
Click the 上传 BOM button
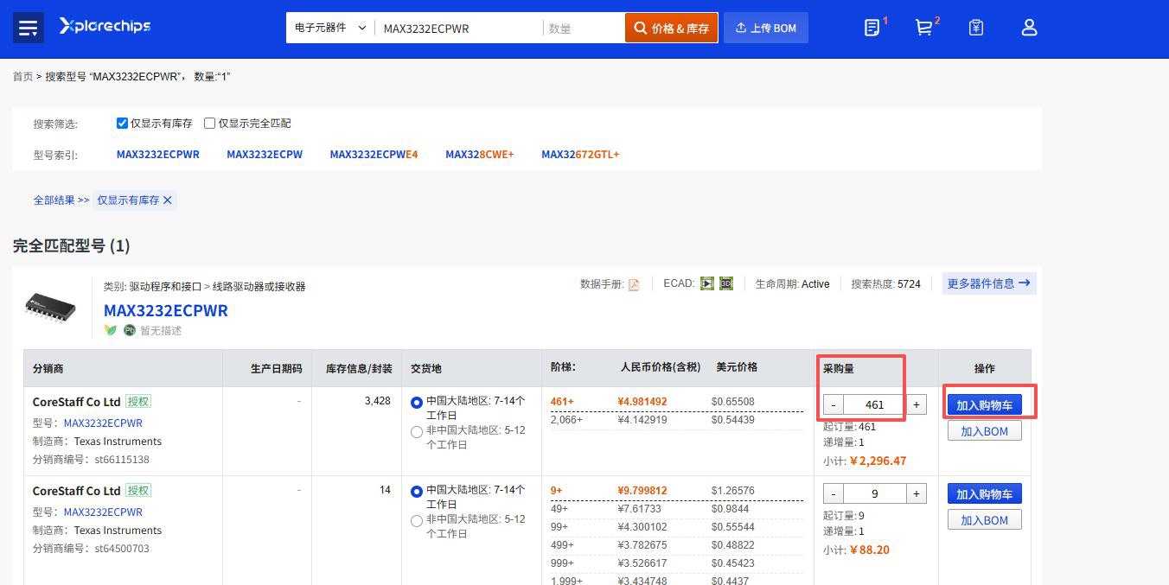[x=766, y=28]
